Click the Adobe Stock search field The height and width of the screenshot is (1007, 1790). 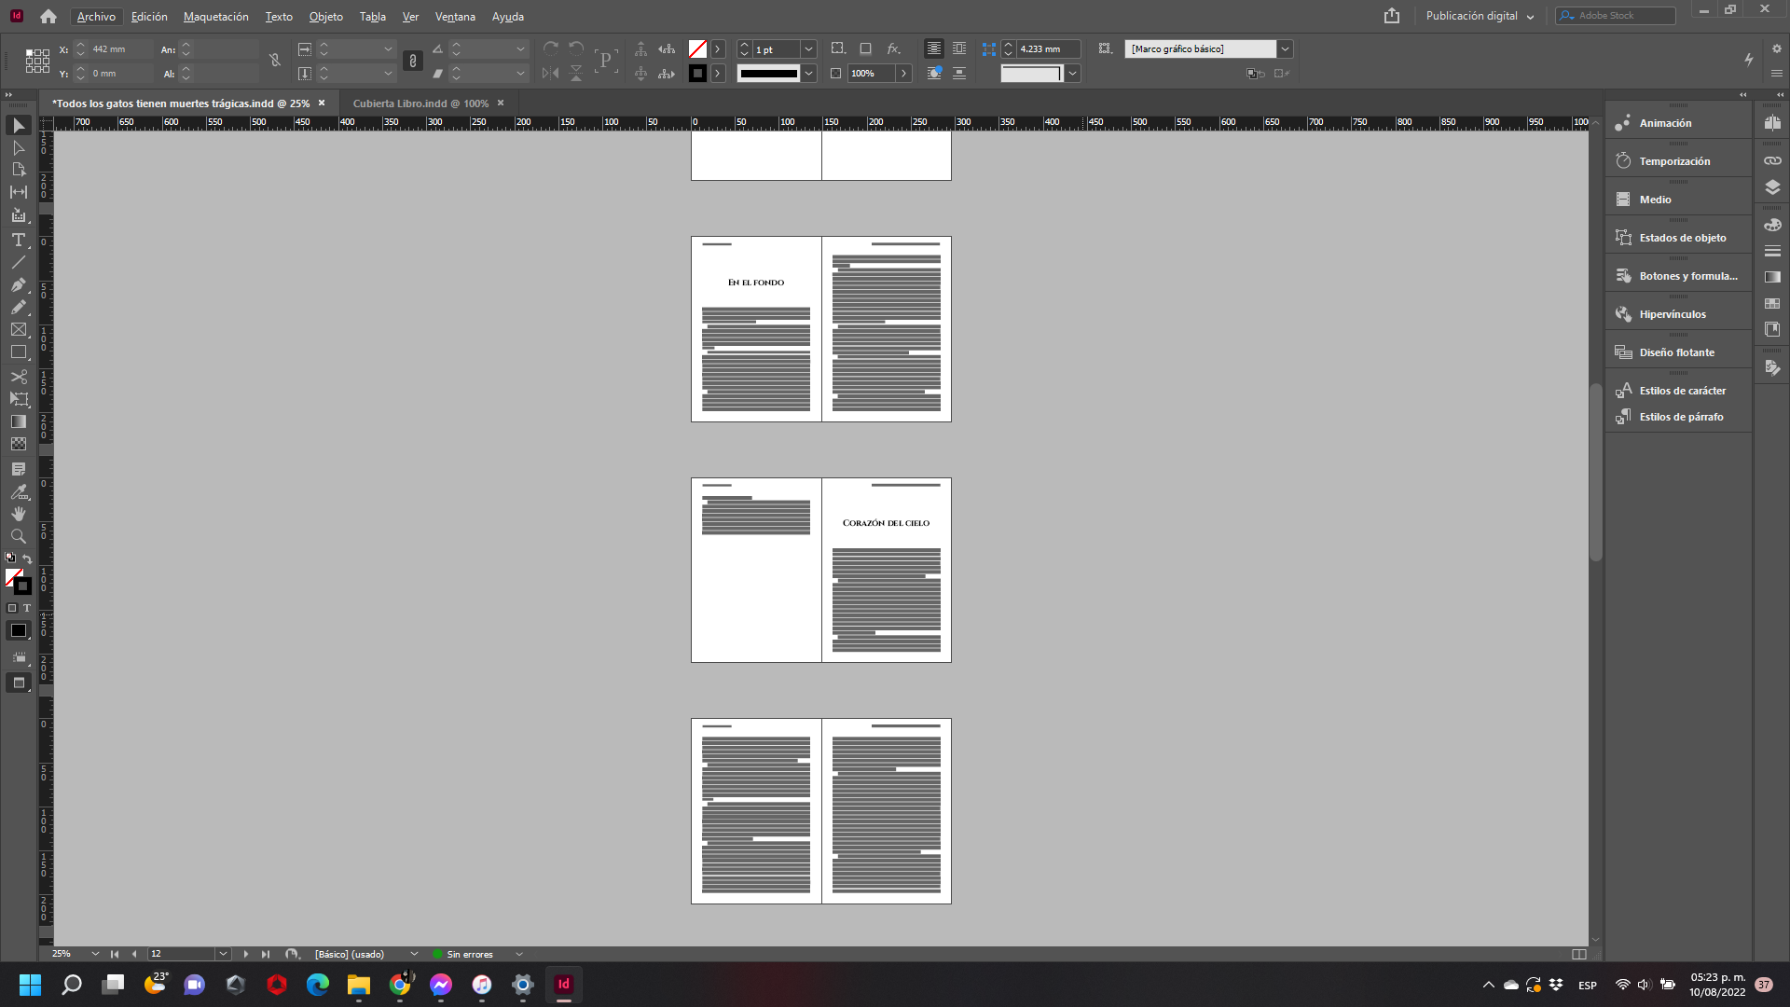(x=1616, y=16)
